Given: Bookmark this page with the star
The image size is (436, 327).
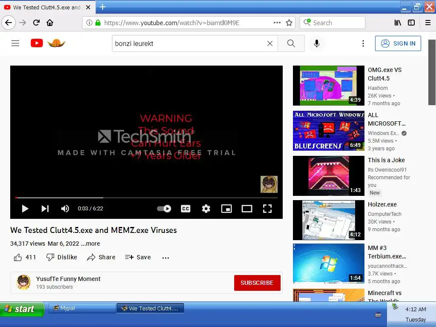Looking at the screenshot, I should click(x=289, y=23).
